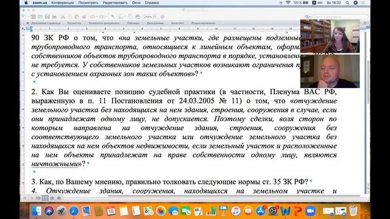The image size is (390, 219).
Task: Switch to the SmartArt ribbon tab
Action: point(177,23)
